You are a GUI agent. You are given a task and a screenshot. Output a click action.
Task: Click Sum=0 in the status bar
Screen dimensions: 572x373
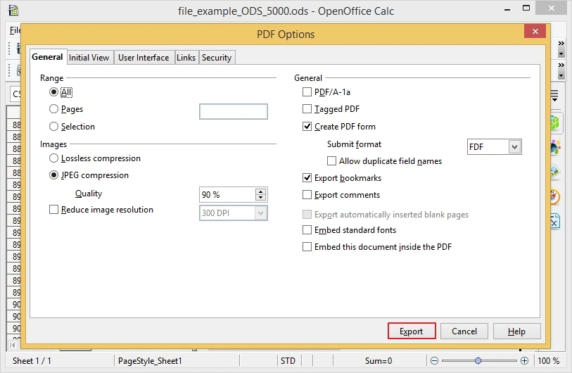coord(379,360)
